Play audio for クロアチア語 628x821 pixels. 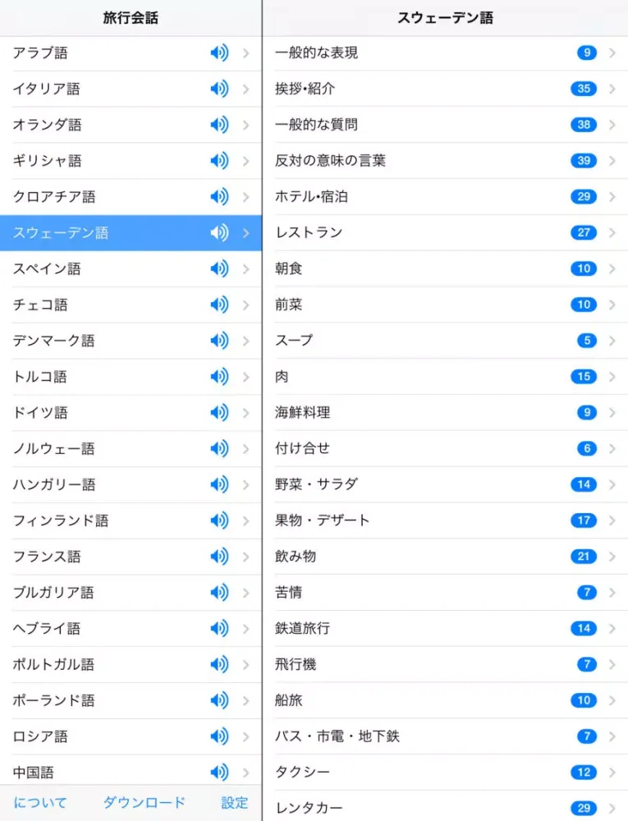219,197
